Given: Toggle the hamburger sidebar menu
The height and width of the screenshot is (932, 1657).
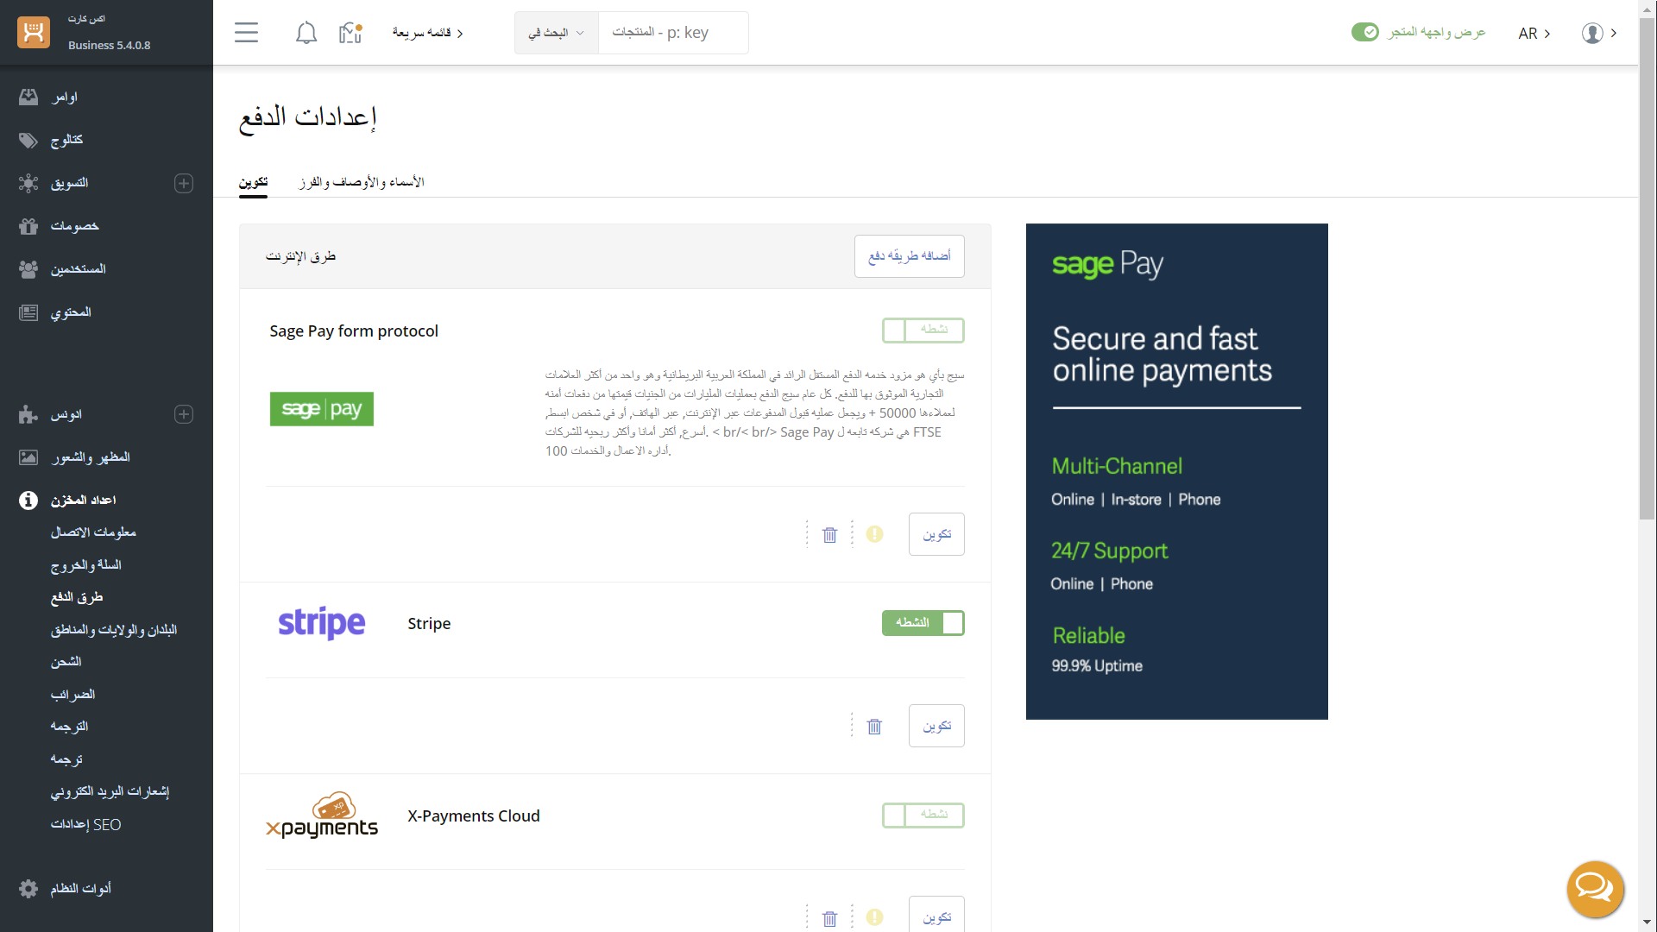Looking at the screenshot, I should tap(246, 33).
